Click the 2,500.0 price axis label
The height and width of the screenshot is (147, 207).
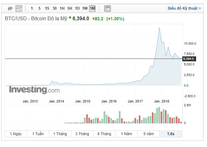click(189, 75)
